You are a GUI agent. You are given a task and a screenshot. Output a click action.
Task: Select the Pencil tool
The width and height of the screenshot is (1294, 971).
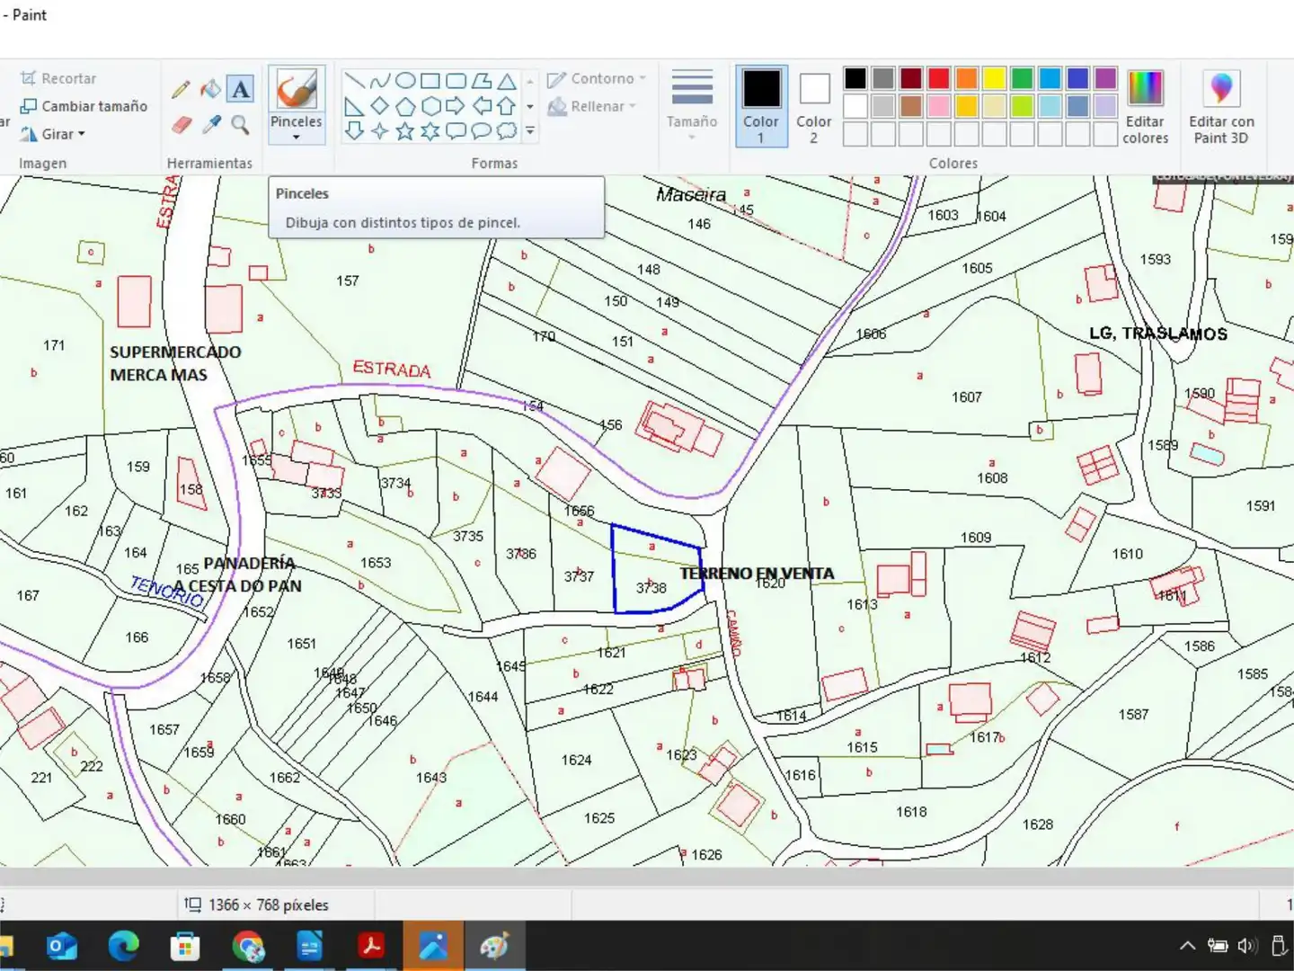181,89
